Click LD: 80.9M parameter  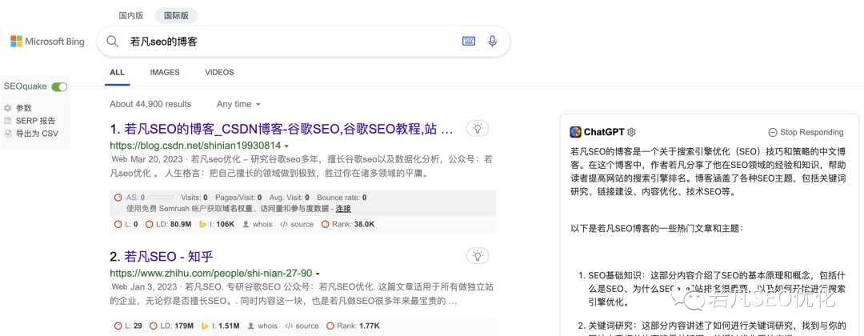point(168,224)
